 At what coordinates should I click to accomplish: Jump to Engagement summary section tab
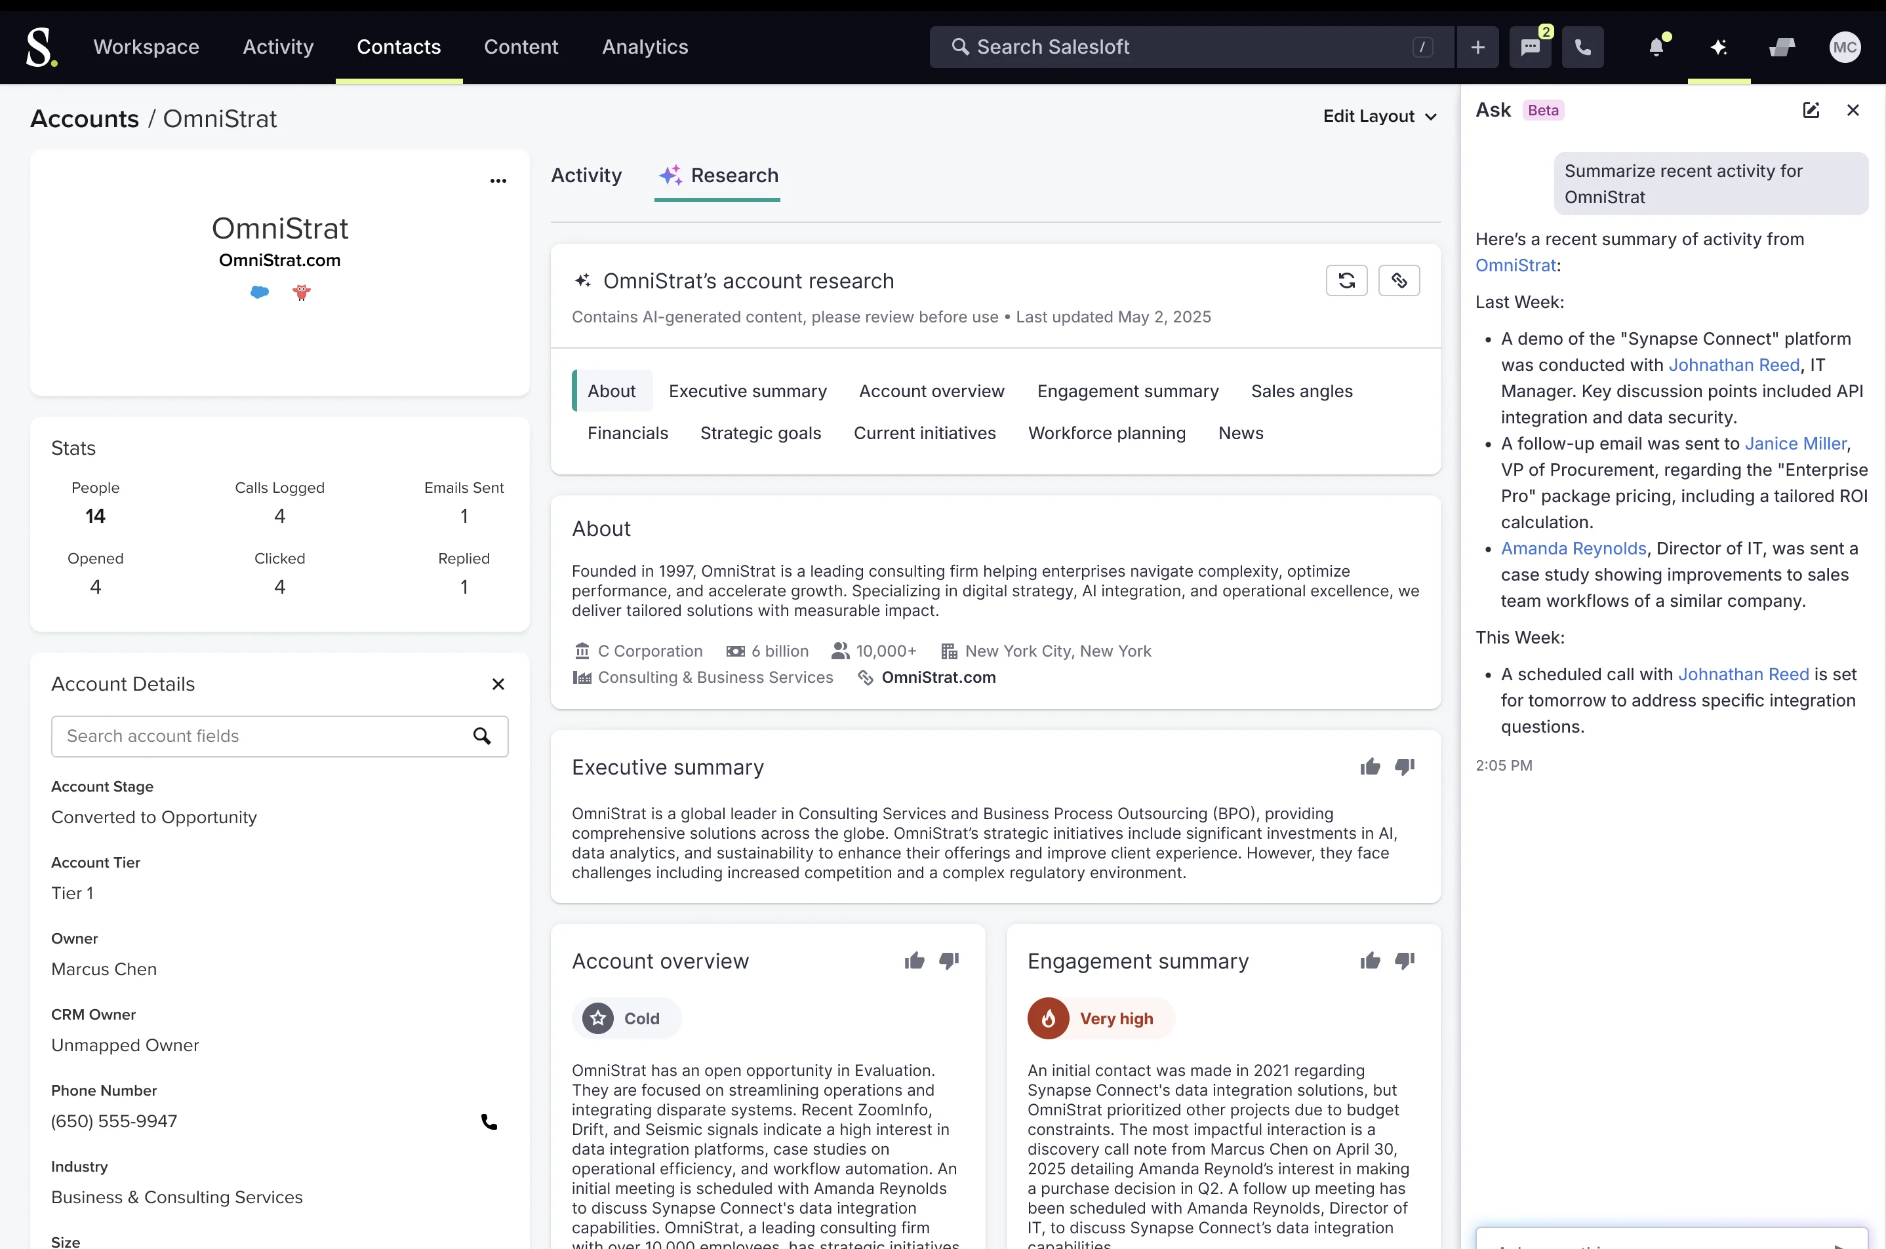point(1127,391)
